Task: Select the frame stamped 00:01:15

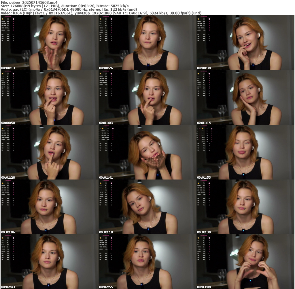Action: (245, 97)
